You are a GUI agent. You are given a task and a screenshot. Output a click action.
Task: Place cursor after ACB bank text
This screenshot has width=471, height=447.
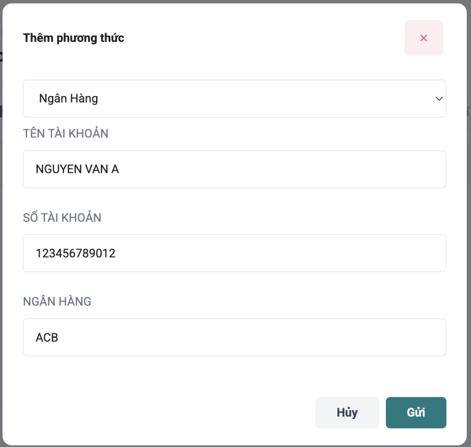pyautogui.click(x=59, y=338)
